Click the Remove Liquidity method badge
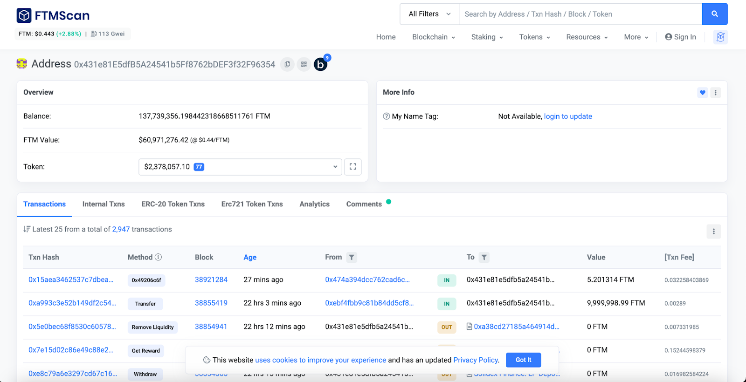This screenshot has height=382, width=746. pos(152,327)
